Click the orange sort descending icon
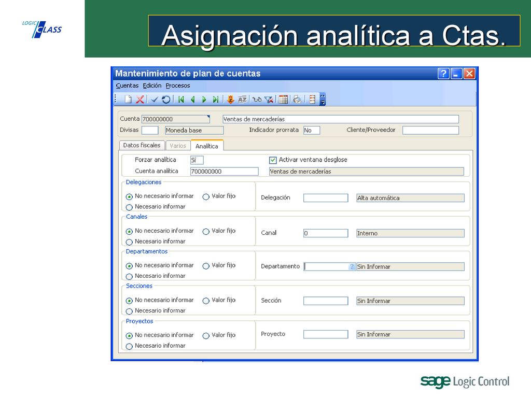This screenshot has width=531, height=398. coord(231,99)
